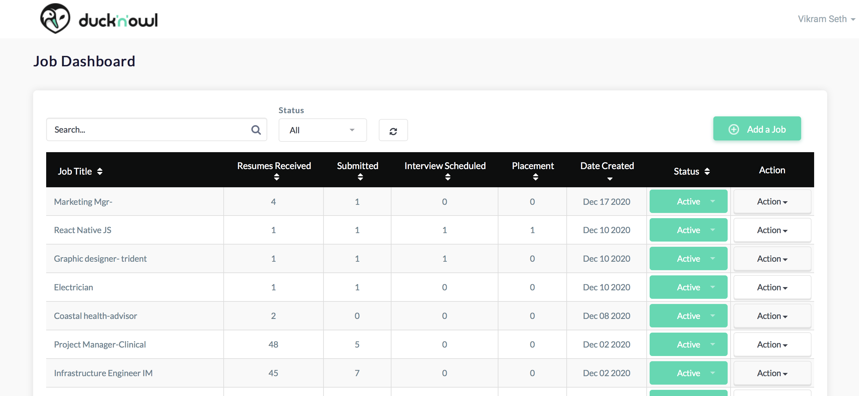Screen dimensions: 859x396
Task: Change Coastal health-advisor Active status
Action: tap(688, 316)
